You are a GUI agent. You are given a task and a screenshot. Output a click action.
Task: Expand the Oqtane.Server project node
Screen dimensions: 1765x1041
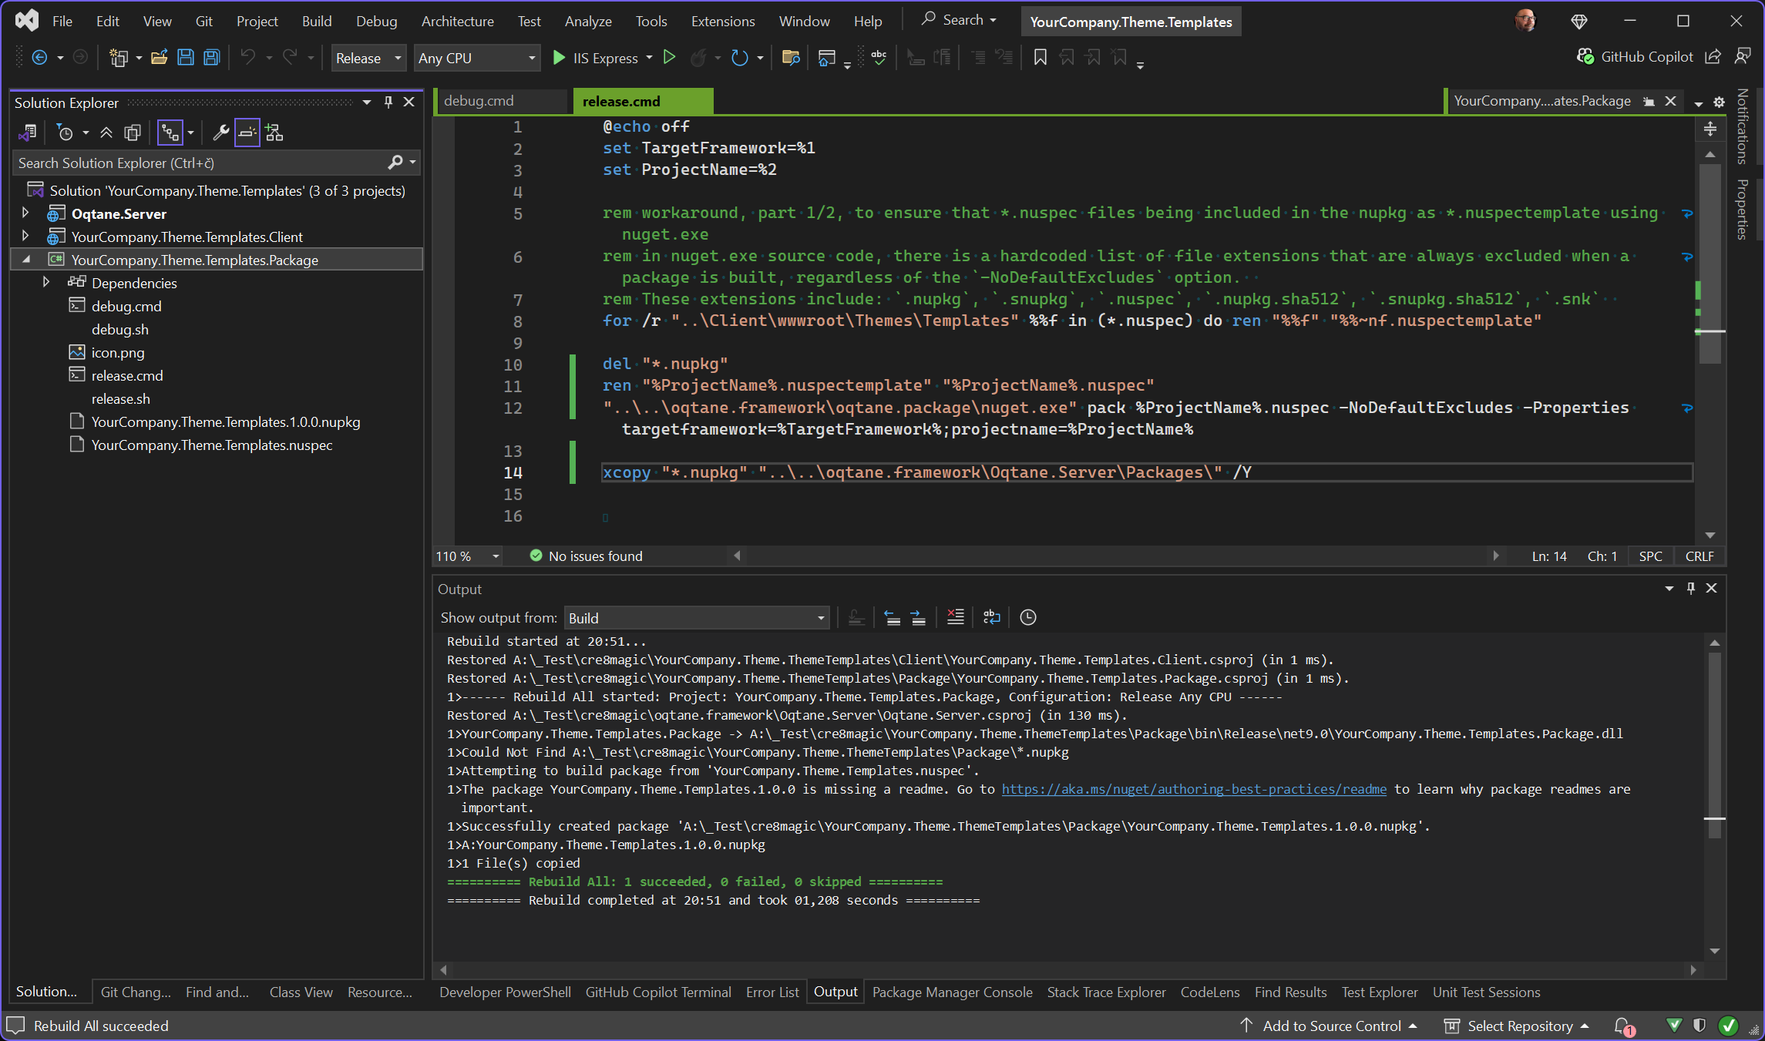25,213
